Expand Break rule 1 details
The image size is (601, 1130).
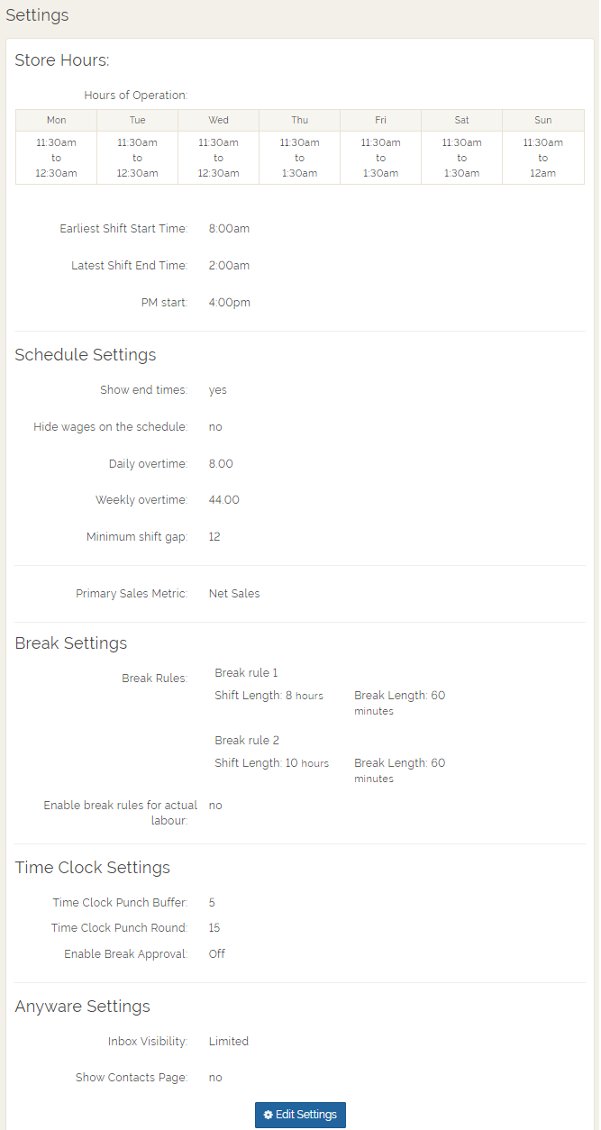tap(246, 672)
